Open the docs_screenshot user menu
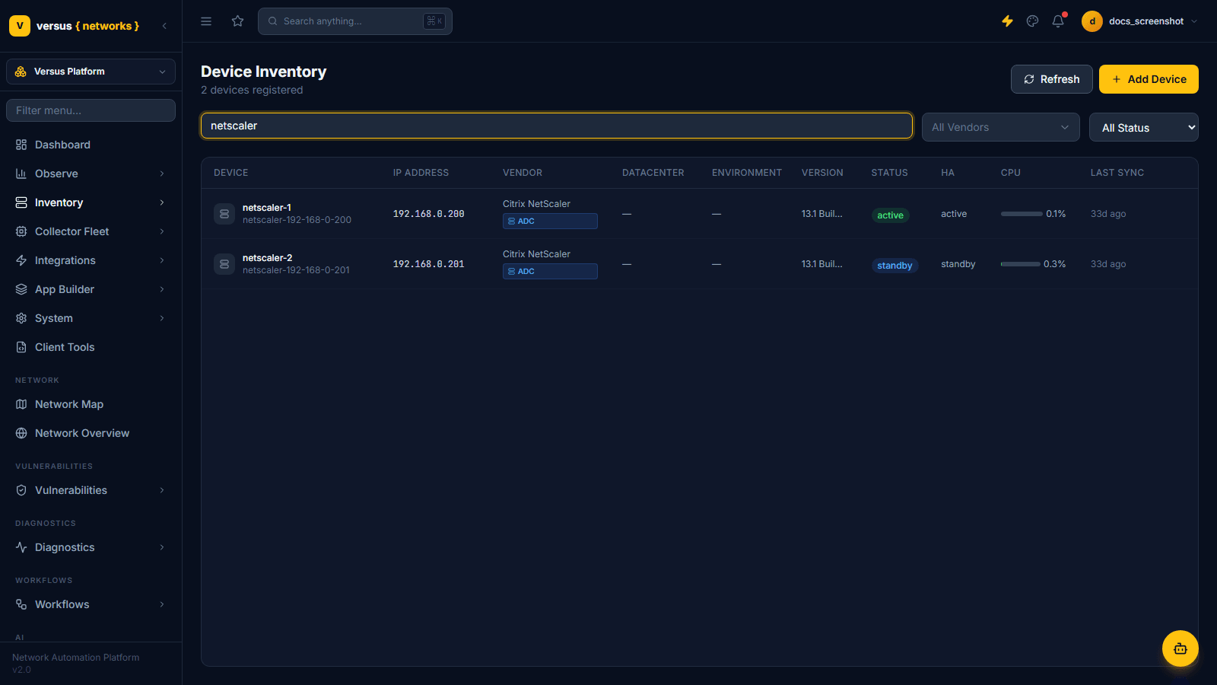 coord(1140,21)
